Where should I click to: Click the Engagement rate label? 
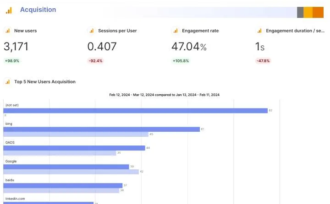pos(200,31)
